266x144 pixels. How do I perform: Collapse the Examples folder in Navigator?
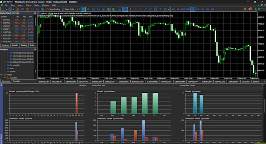tap(5, 78)
